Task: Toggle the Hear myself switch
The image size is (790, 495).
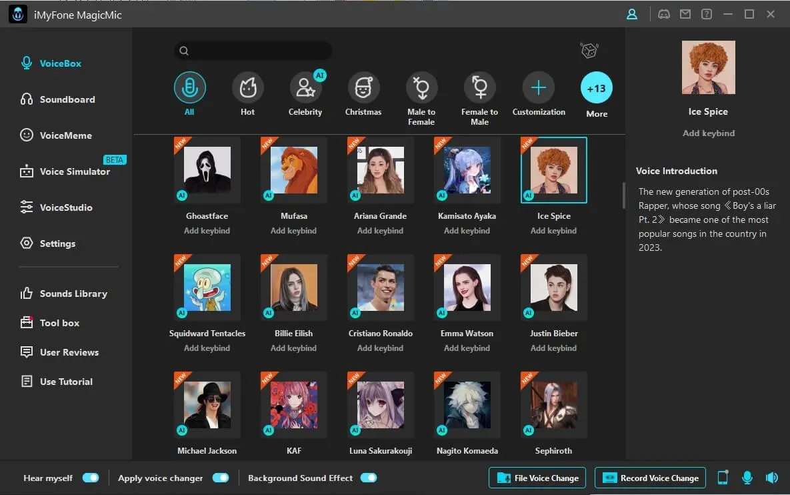Action: (x=91, y=478)
